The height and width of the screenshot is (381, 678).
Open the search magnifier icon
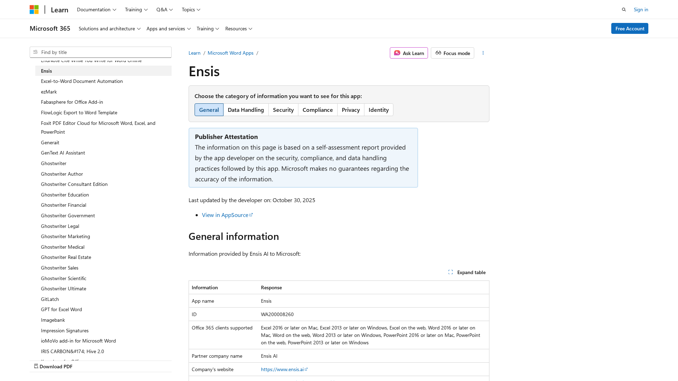(624, 10)
